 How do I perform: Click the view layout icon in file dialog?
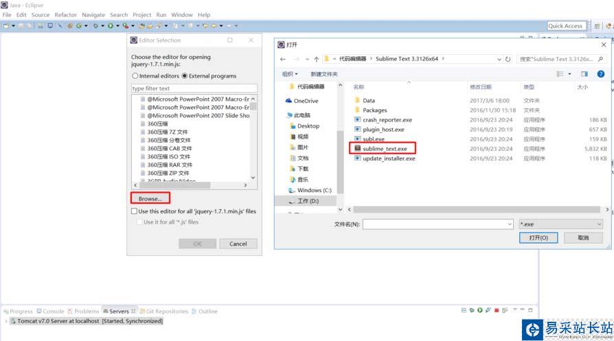[x=560, y=74]
